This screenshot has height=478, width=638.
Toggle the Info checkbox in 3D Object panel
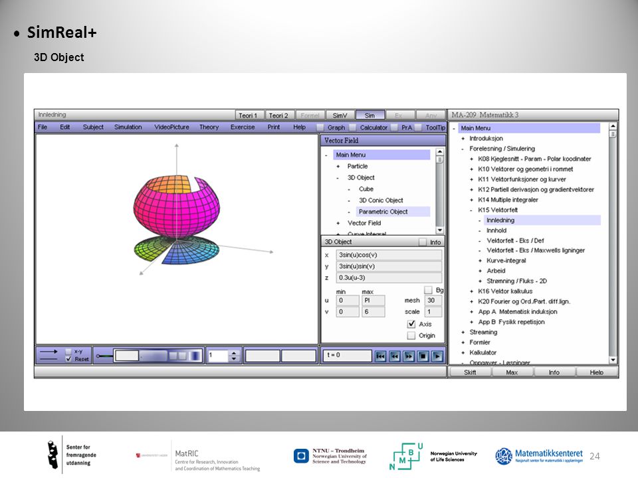(x=423, y=242)
